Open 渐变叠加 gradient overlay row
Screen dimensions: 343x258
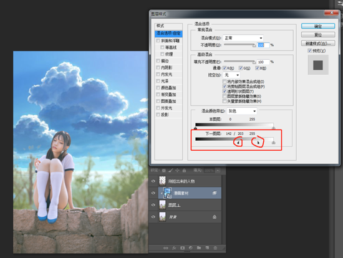pyautogui.click(x=168, y=95)
